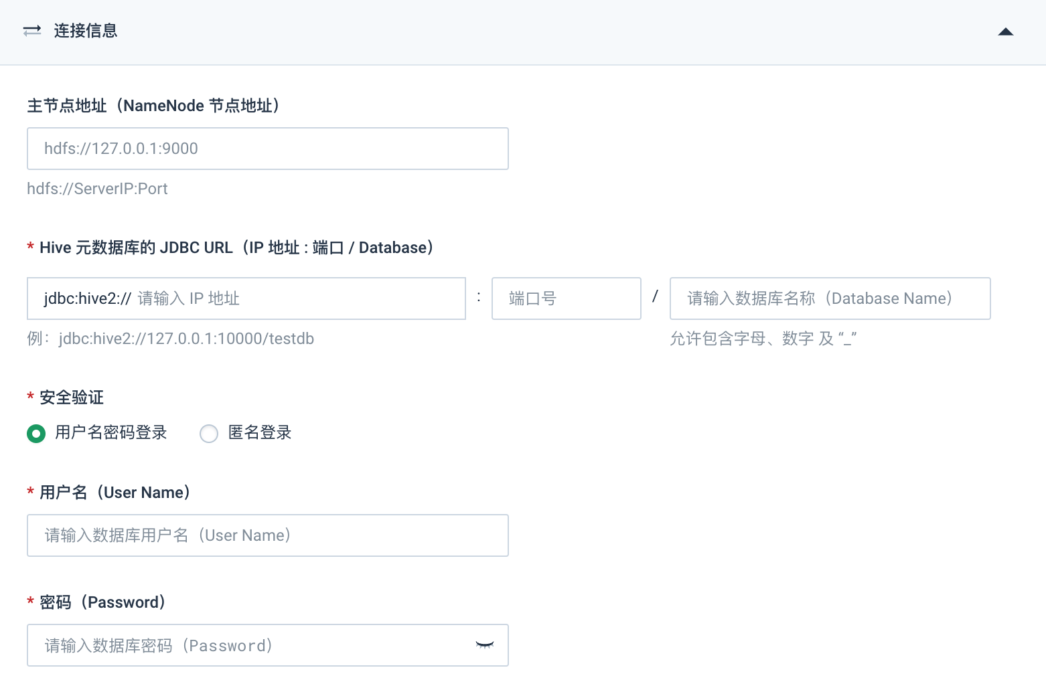Click the Database Name input field
This screenshot has height=680, width=1046.
coord(830,299)
